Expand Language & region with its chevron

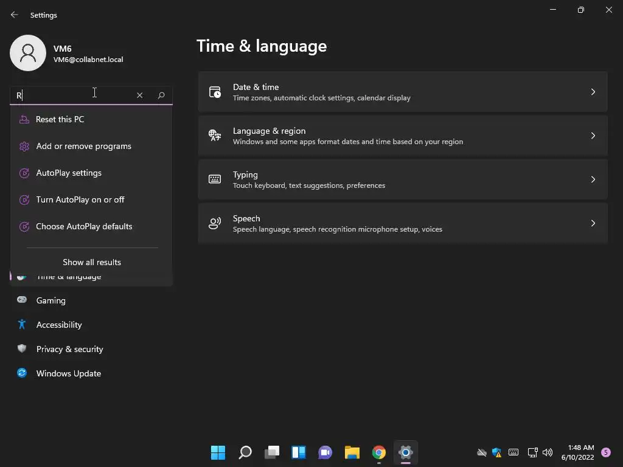(x=593, y=136)
